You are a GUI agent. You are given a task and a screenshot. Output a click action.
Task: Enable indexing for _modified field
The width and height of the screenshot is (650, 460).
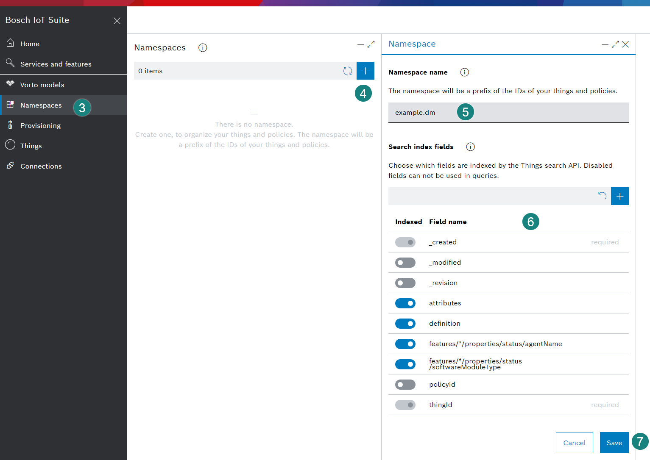(405, 263)
